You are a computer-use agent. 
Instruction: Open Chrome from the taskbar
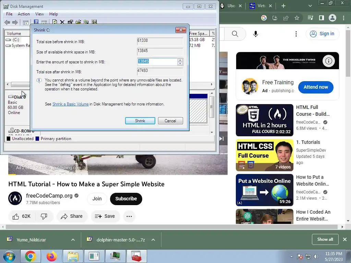[30, 256]
